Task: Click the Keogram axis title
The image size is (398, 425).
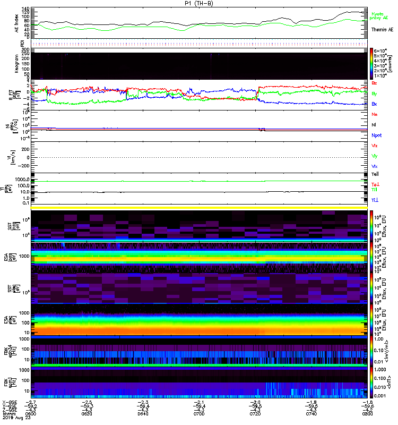Action: tap(16, 64)
